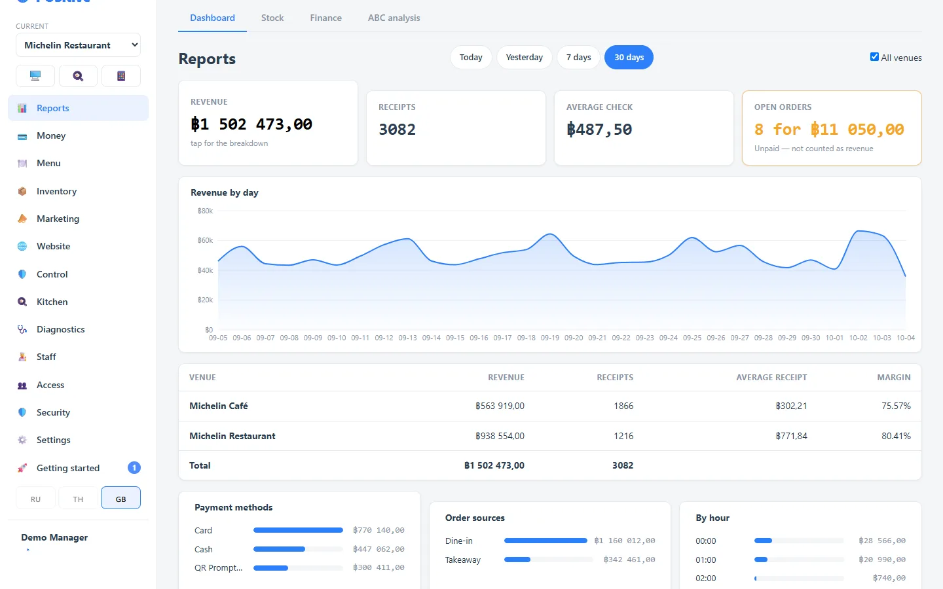Select the 7 days period filter
This screenshot has width=943, height=589.
pos(579,58)
